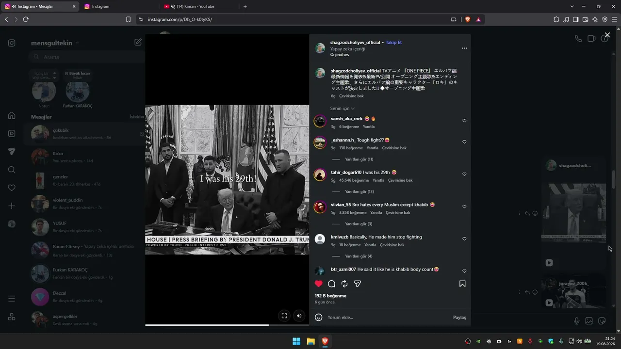Translate the post caption via 'Çevirisine bak'
The height and width of the screenshot is (349, 621).
pyautogui.click(x=351, y=96)
